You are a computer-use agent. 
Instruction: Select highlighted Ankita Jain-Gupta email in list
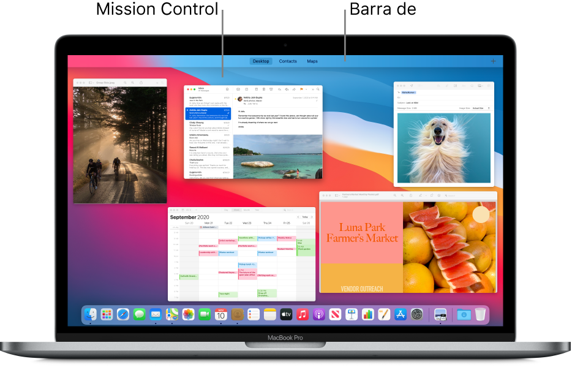(x=208, y=114)
